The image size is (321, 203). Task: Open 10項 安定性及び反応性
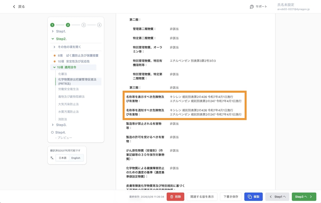pos(74,61)
